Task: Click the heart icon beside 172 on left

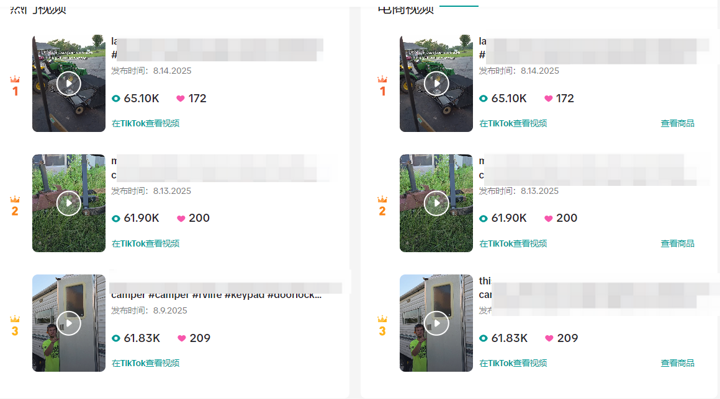Action: tap(181, 99)
